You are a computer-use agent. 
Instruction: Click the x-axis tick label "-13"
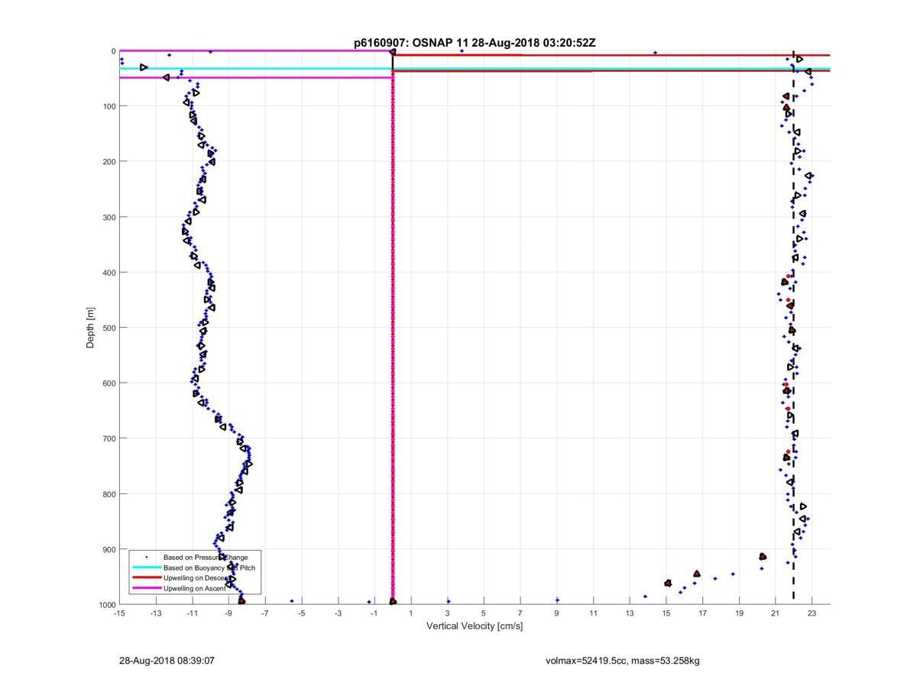(x=156, y=613)
